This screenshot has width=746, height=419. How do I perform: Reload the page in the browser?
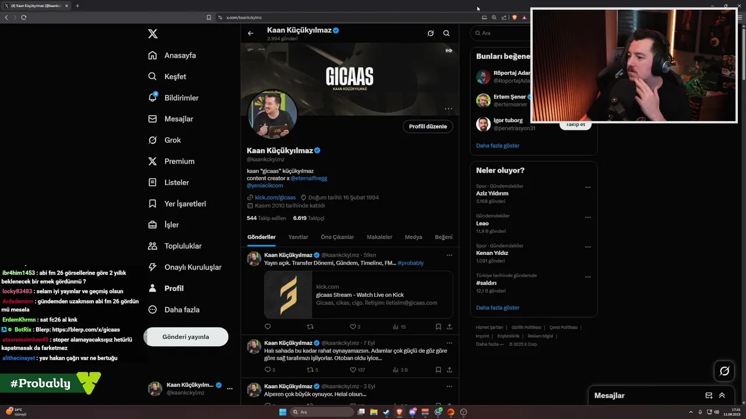[x=24, y=17]
